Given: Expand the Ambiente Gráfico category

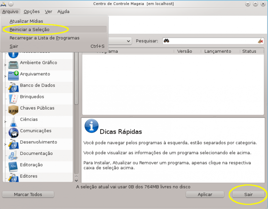Looking at the screenshot, I should point(5,65).
